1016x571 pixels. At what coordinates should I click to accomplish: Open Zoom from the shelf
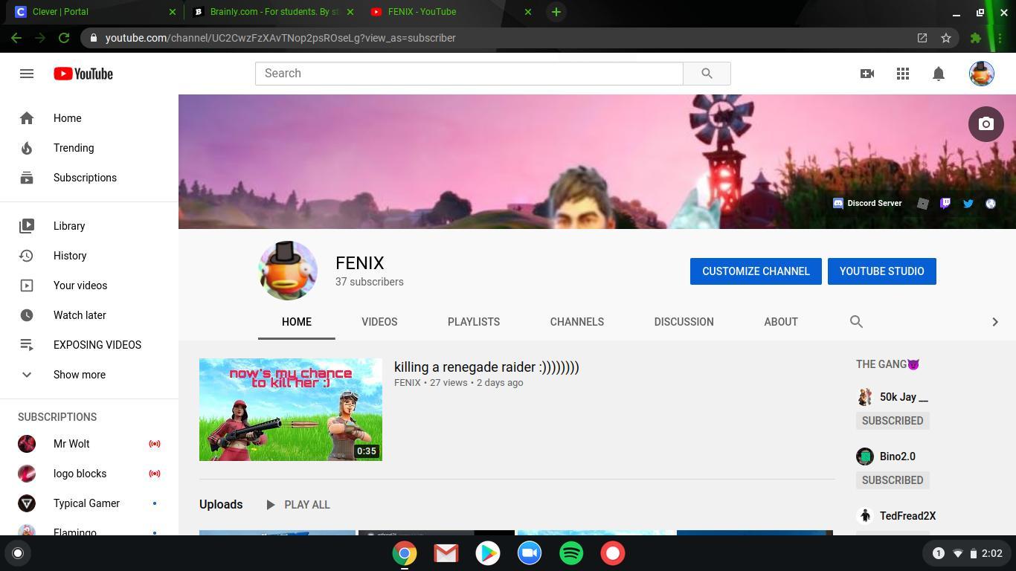(x=530, y=553)
